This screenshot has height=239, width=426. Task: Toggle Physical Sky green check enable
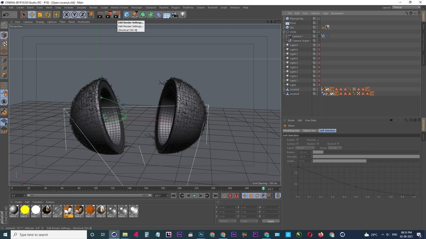319,19
